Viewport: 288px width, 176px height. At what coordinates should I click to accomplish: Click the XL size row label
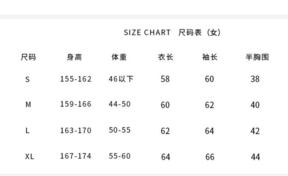click(x=30, y=156)
